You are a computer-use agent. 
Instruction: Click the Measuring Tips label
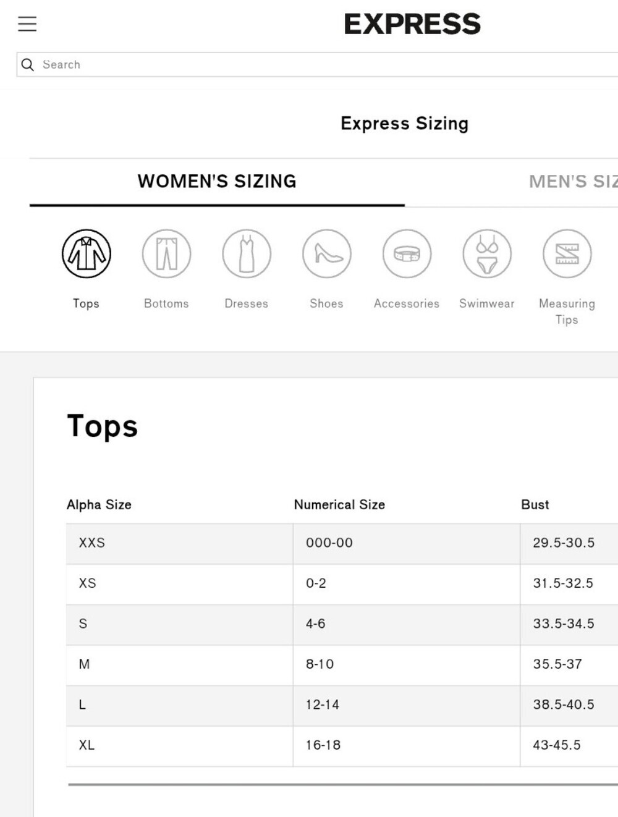pos(567,311)
